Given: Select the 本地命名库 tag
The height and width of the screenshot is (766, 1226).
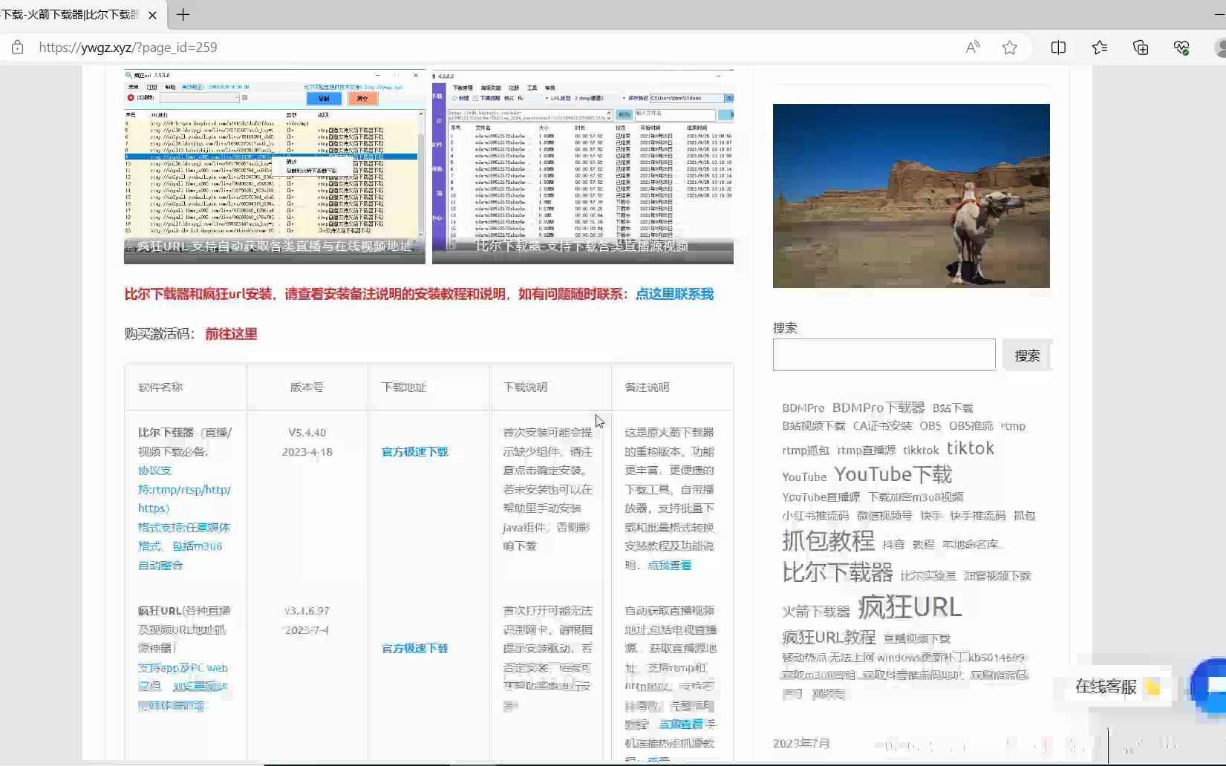Looking at the screenshot, I should click(971, 545).
